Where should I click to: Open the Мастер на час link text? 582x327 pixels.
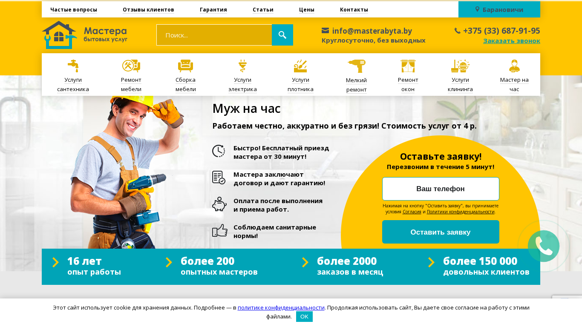click(x=514, y=84)
